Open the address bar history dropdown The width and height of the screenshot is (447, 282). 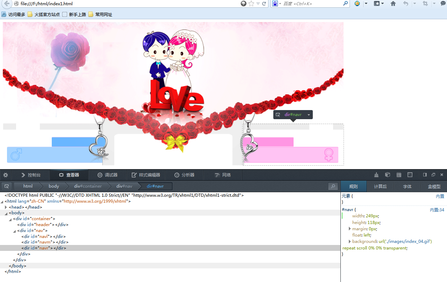[258, 3]
